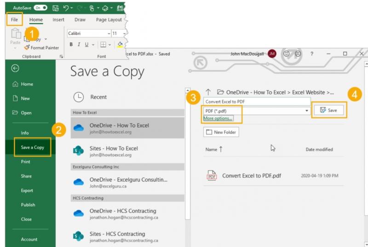Click the SharePoint icon for Sites - How To Excel
Viewport: 368px width, 247px height.
tap(78, 150)
